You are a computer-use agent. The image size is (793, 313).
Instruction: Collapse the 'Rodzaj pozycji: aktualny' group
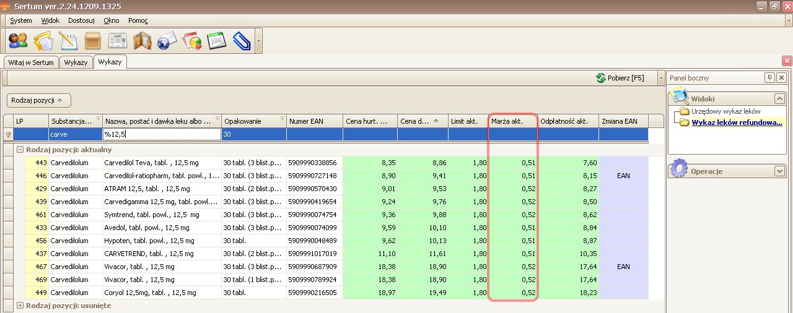pyautogui.click(x=20, y=150)
